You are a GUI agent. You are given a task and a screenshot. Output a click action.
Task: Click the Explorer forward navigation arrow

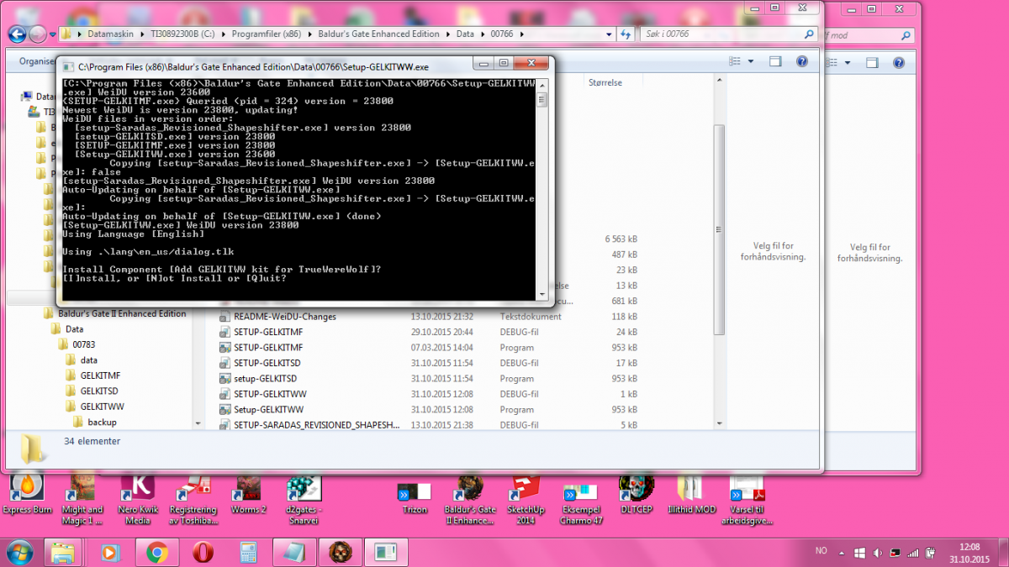pos(38,34)
